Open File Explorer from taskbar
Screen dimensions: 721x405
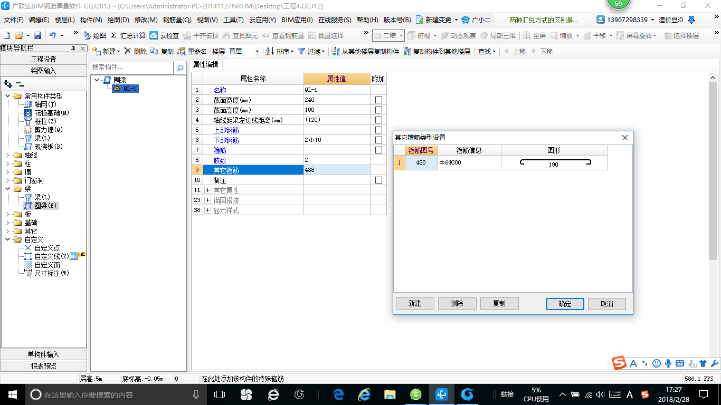click(x=390, y=394)
